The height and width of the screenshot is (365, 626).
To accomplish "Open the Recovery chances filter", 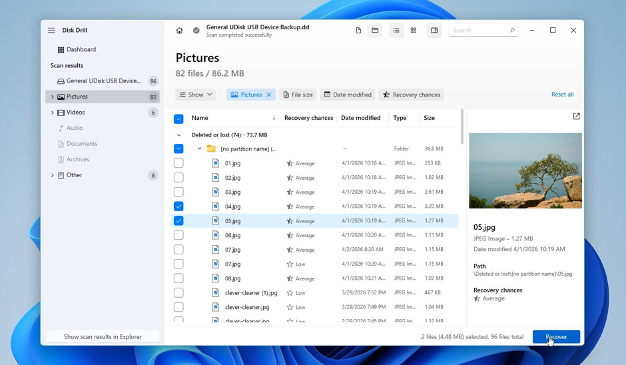I will [x=411, y=95].
